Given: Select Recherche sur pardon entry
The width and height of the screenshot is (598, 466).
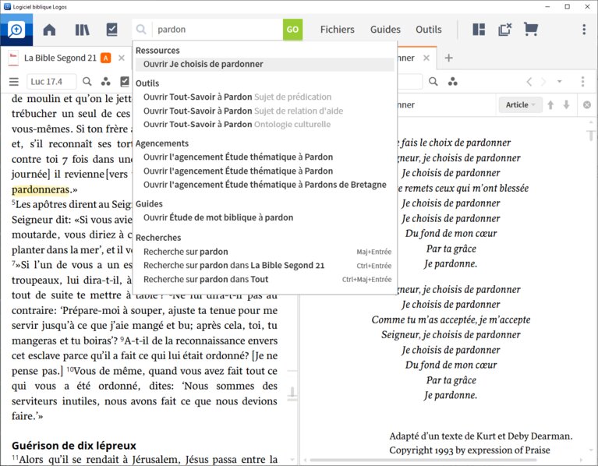Looking at the screenshot, I should pos(264,252).
